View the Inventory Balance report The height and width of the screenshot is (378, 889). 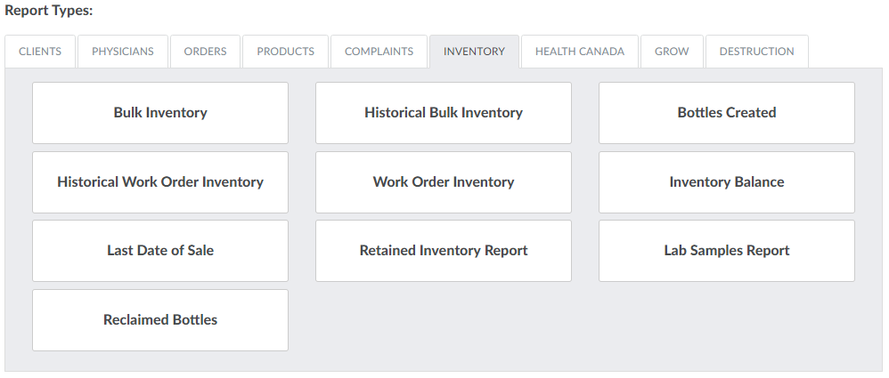coord(727,182)
